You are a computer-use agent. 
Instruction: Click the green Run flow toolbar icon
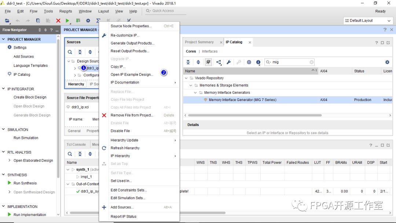pyautogui.click(x=67, y=21)
